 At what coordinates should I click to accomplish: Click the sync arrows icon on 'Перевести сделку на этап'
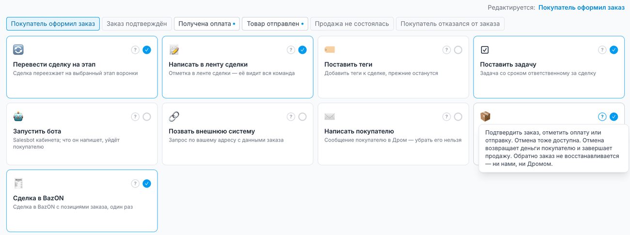click(x=18, y=49)
